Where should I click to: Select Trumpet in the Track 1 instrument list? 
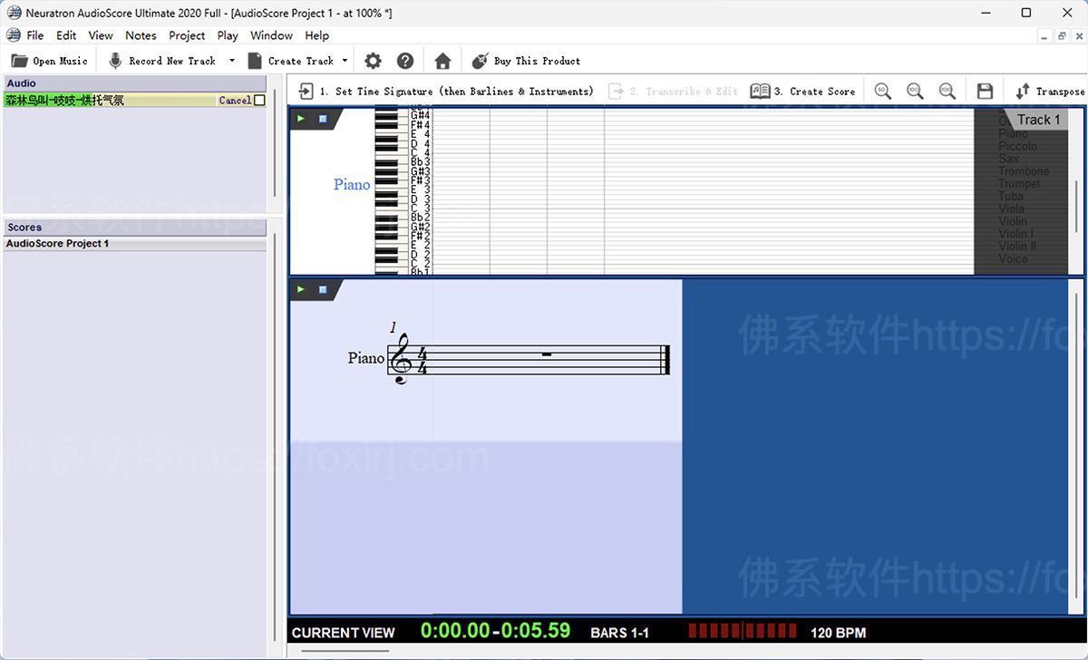click(x=1019, y=184)
